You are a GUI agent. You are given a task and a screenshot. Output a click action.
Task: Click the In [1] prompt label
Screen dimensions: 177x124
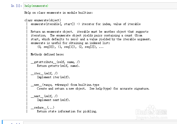pyautogui.click(x=16, y=6)
